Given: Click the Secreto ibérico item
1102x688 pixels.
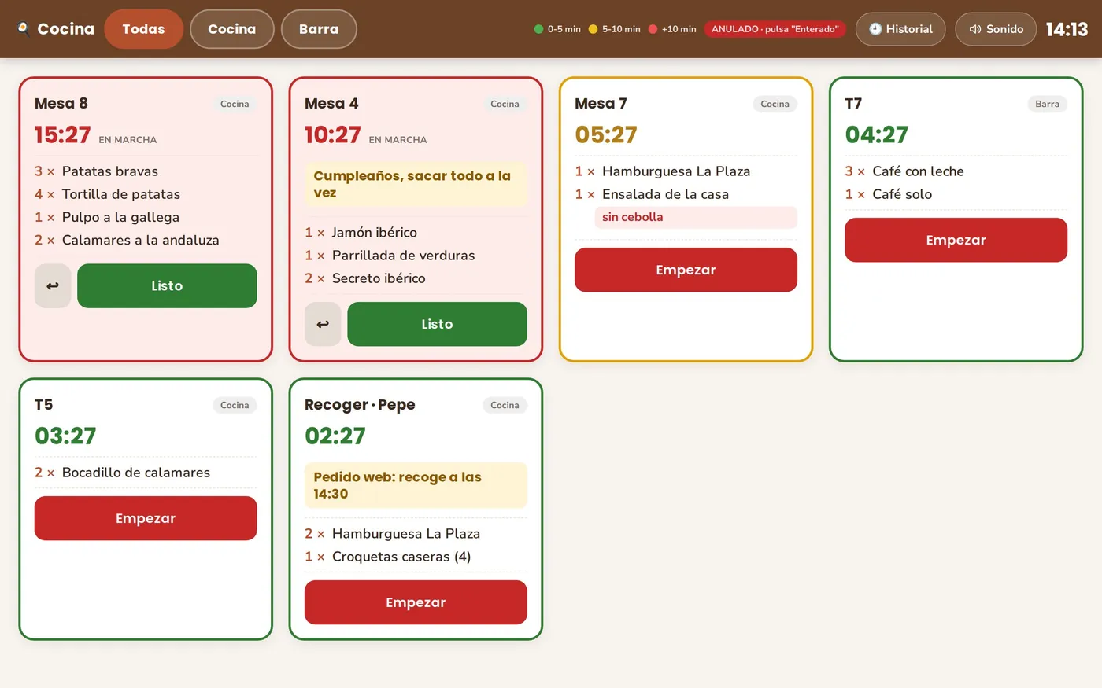Looking at the screenshot, I should coord(416,278).
